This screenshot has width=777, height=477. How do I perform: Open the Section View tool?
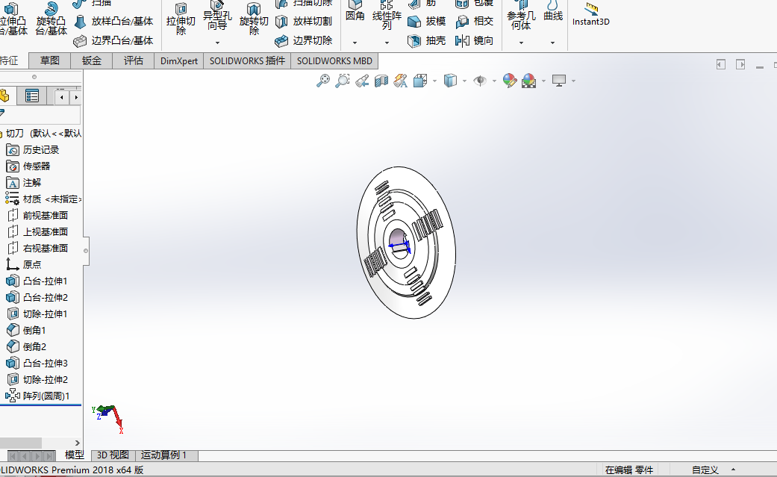tap(381, 81)
